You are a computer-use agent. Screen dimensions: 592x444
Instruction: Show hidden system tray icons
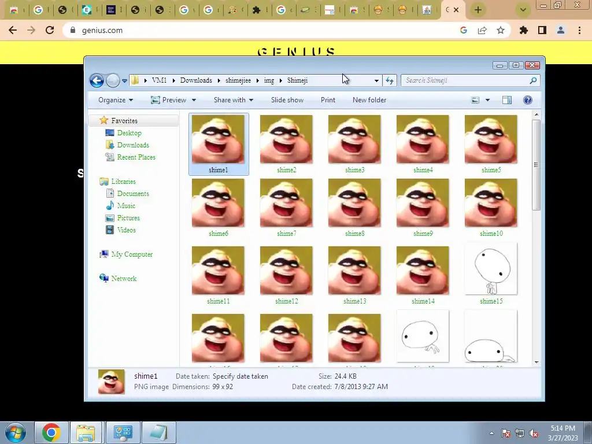click(491, 433)
